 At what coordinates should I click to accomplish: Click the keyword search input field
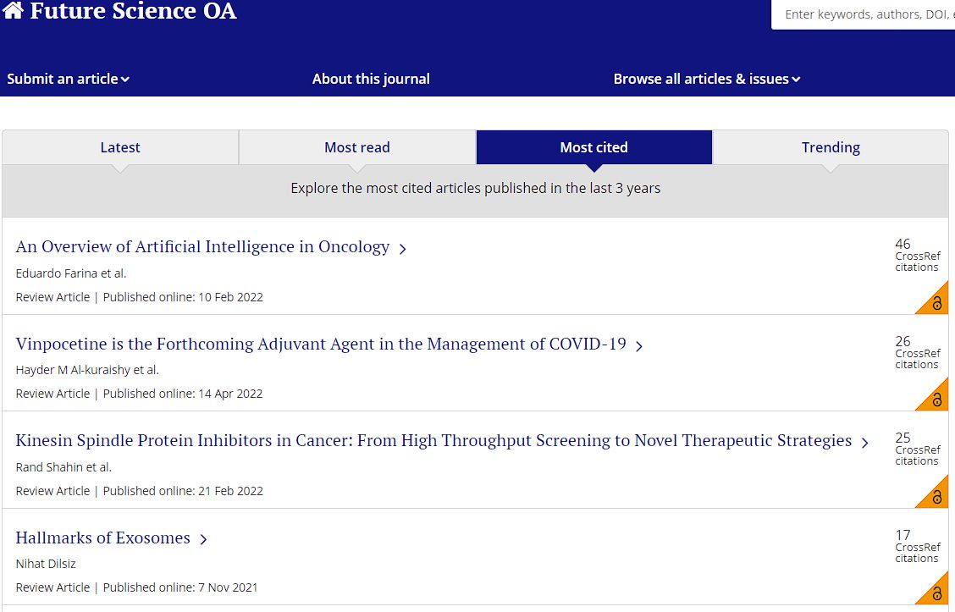[x=863, y=14]
